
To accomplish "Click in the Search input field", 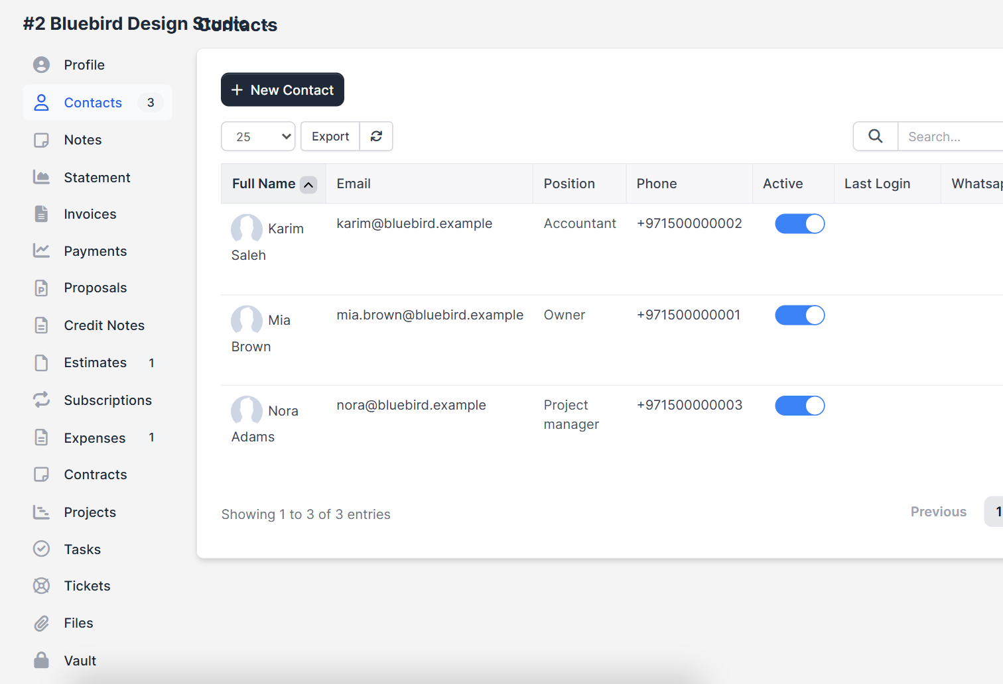I will [x=950, y=136].
